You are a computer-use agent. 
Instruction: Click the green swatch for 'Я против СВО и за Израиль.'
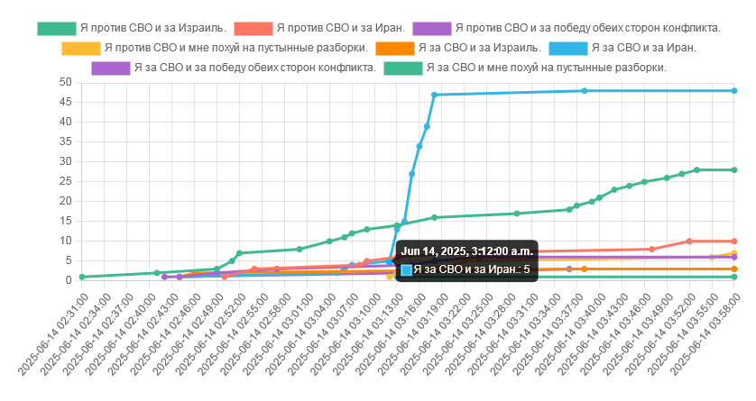coord(57,29)
